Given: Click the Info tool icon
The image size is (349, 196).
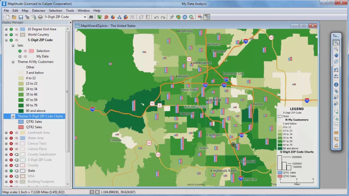Looking at the screenshot, I should tap(336, 85).
